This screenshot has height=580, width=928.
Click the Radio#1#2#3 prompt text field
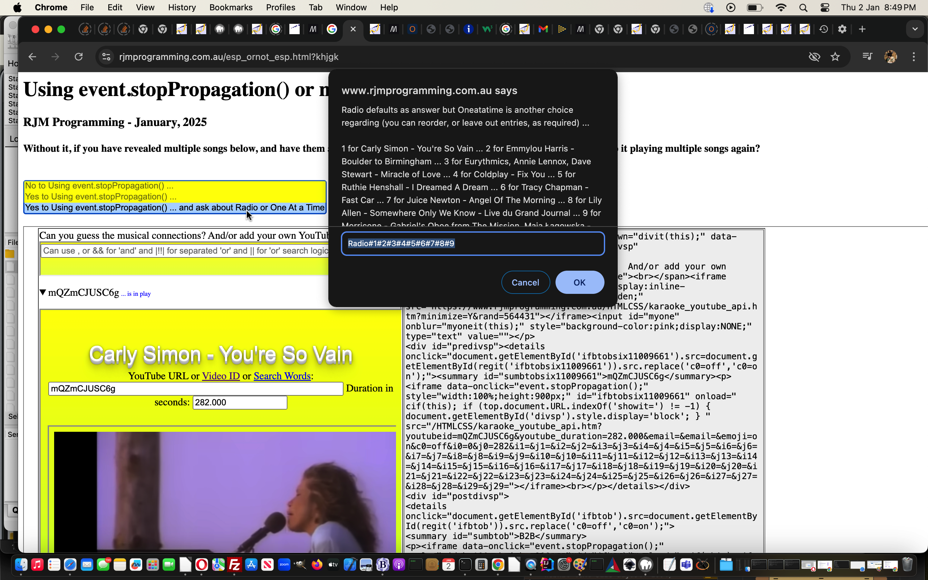[x=473, y=244]
